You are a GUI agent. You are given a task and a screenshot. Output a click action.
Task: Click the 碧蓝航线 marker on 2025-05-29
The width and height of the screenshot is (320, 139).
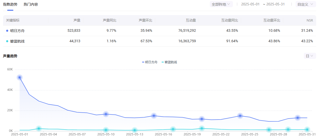[288, 130]
